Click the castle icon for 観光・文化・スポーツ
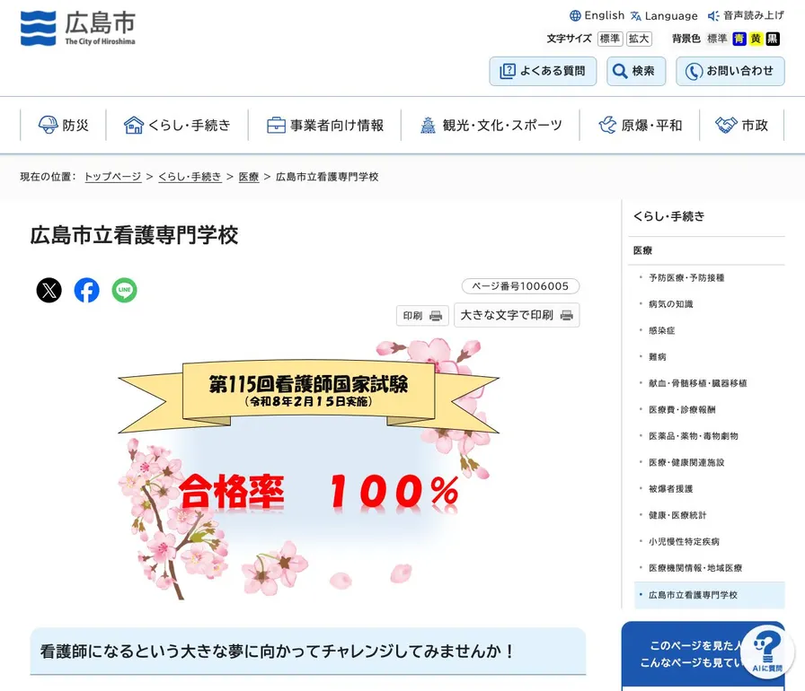Viewport: 805px width, 691px height. pyautogui.click(x=428, y=125)
